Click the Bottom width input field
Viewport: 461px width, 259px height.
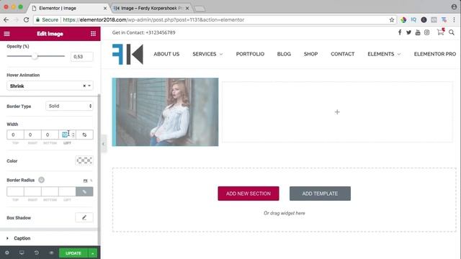point(50,135)
